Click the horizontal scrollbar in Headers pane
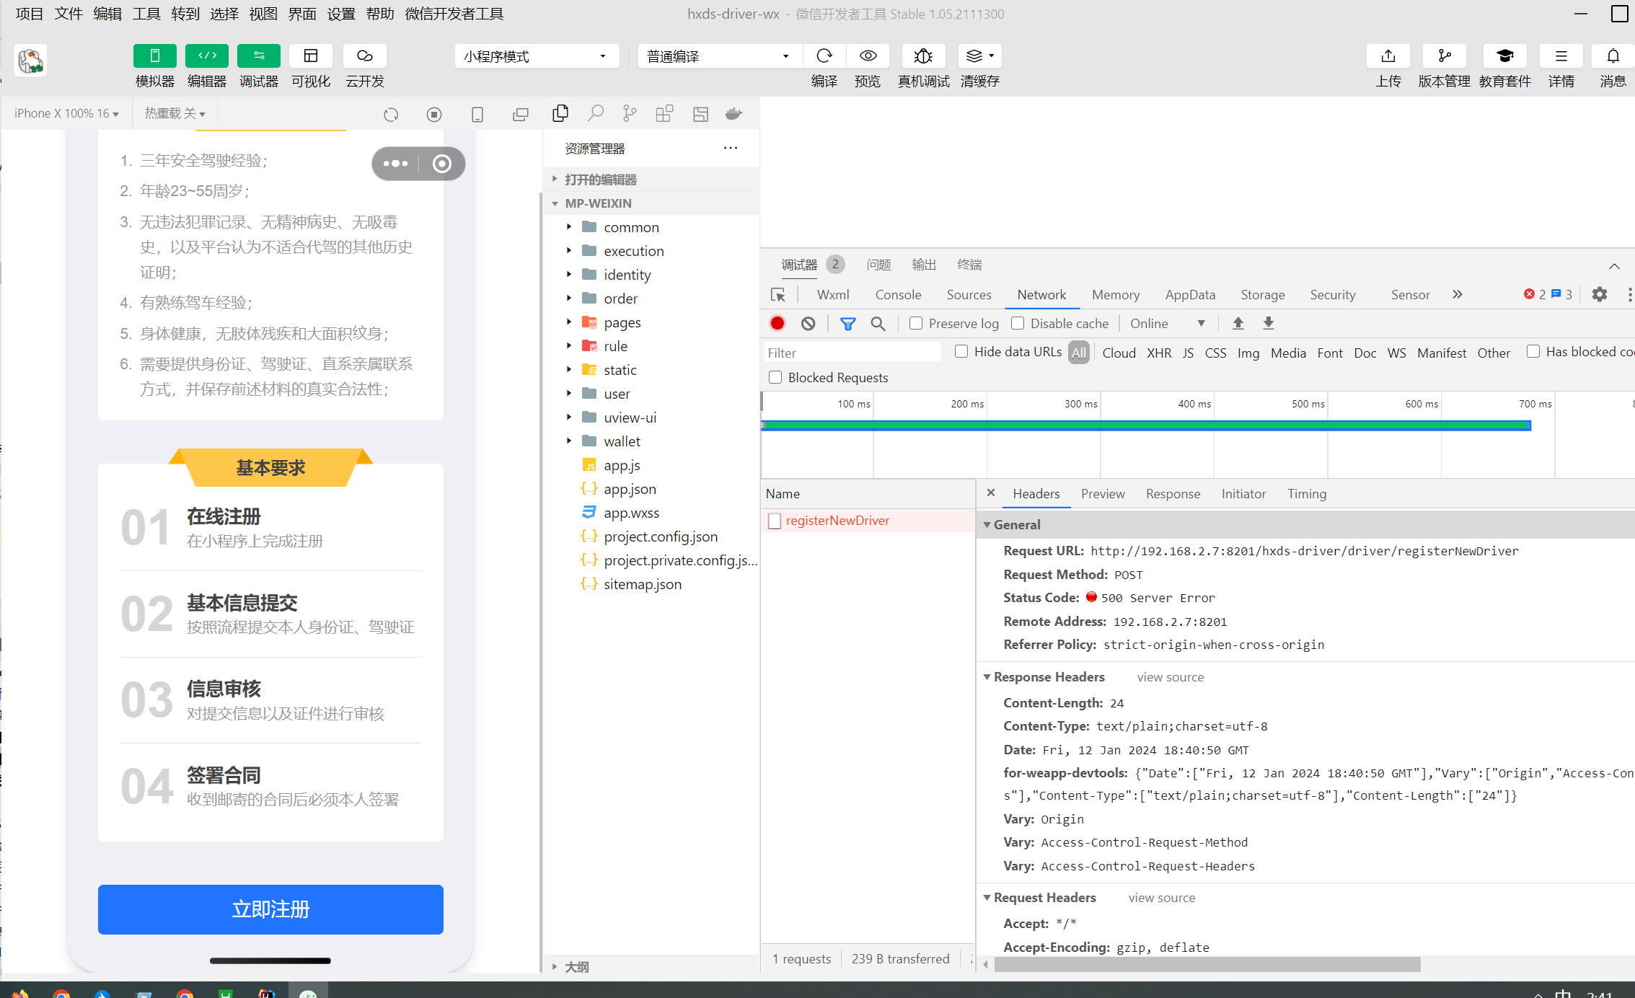1635x998 pixels. [1207, 965]
